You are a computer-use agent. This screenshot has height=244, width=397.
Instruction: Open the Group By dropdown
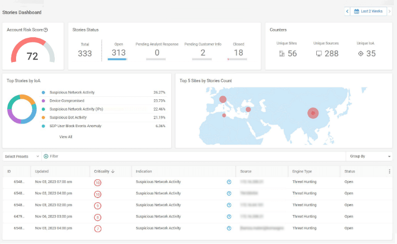tap(369, 156)
